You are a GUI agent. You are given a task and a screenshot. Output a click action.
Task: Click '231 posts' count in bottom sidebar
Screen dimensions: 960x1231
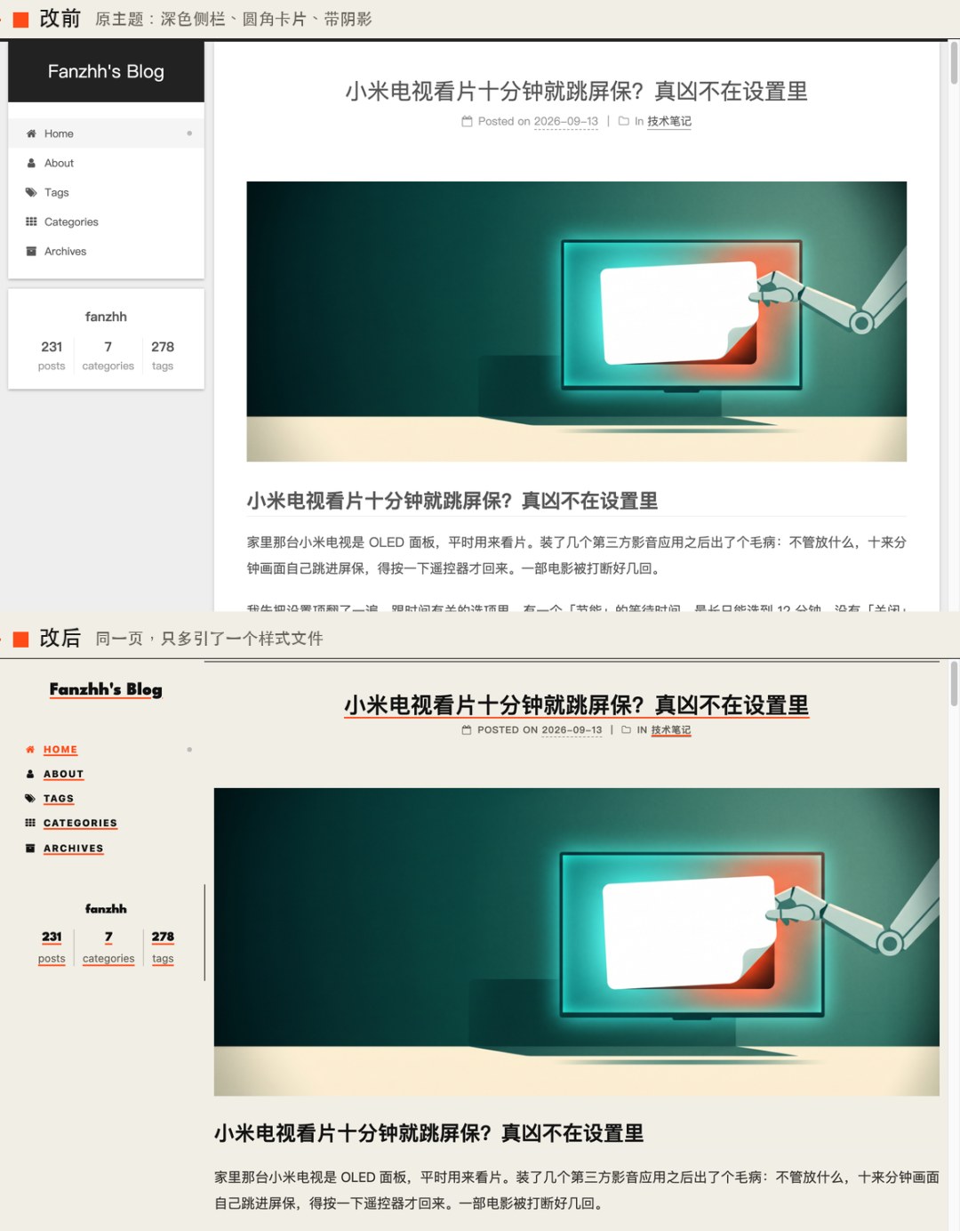52,947
